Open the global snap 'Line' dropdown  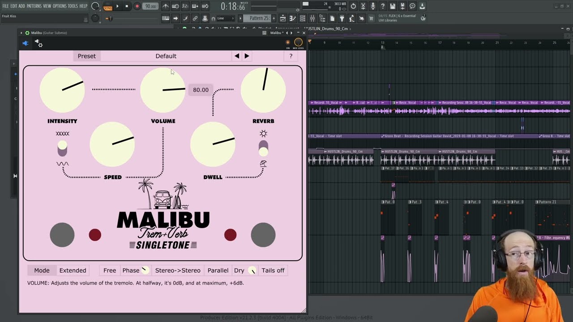(225, 18)
